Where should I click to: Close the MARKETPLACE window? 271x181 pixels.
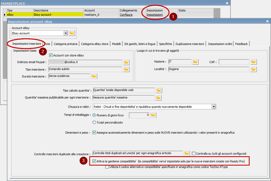(227, 3)
